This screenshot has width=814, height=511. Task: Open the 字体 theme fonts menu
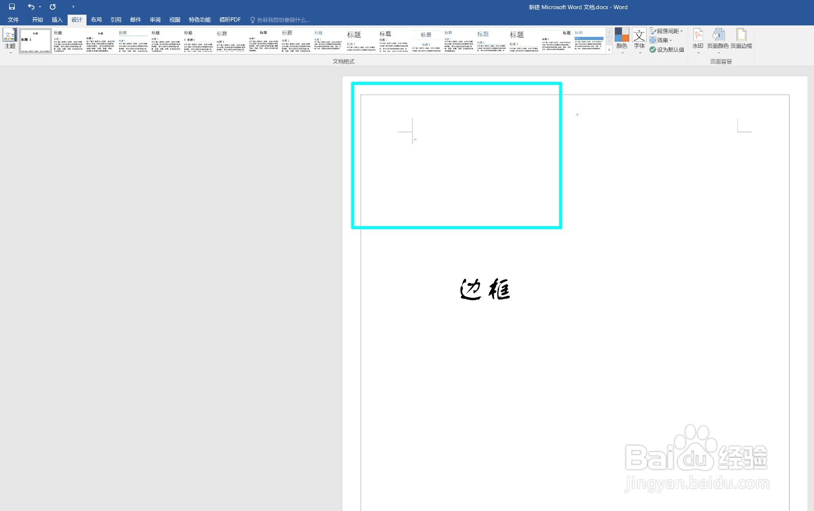639,41
